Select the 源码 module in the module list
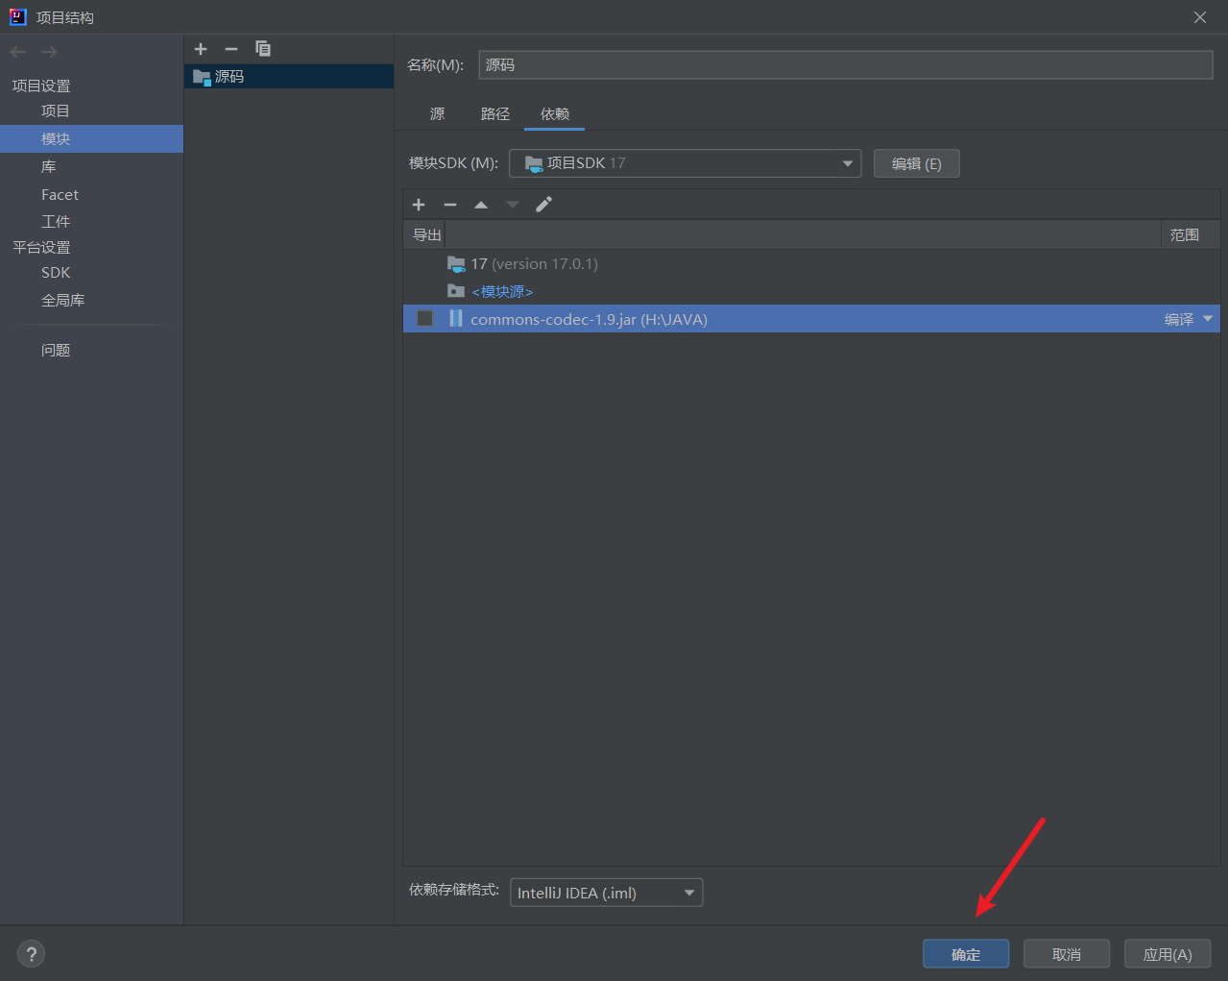This screenshot has width=1228, height=981. click(229, 77)
